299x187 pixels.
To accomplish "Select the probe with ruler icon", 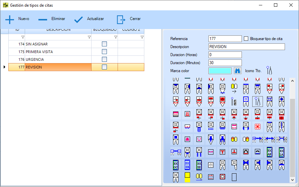I will [x=234, y=102].
